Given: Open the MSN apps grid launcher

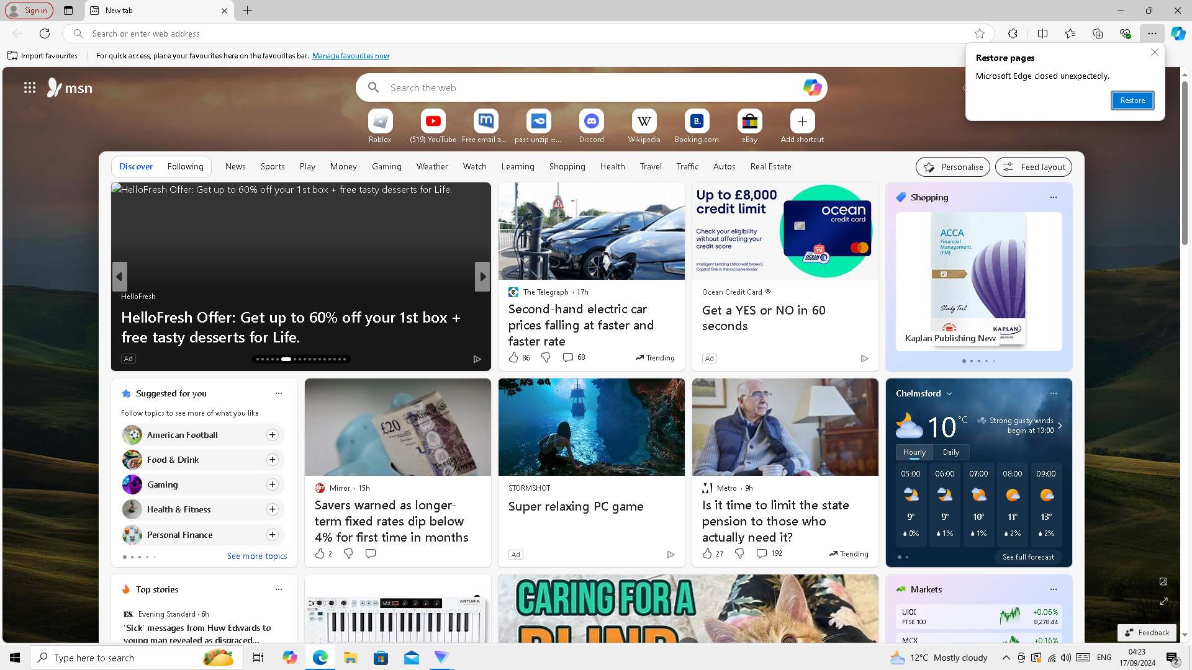Looking at the screenshot, I should tap(30, 87).
